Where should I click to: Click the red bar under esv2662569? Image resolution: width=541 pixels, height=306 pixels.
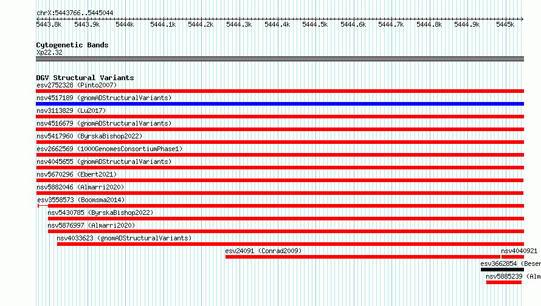280,155
